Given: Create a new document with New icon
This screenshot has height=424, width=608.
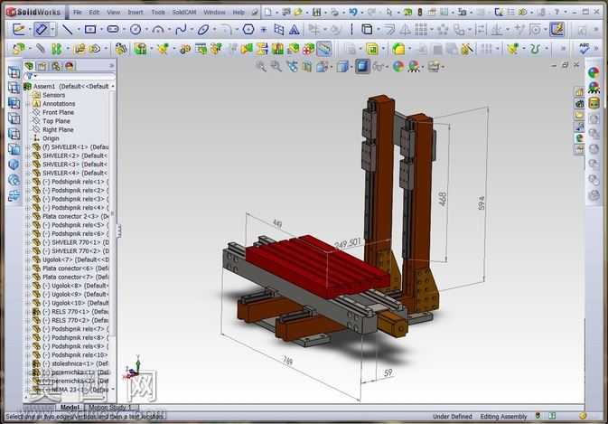Looking at the screenshot, I should click(x=268, y=13).
